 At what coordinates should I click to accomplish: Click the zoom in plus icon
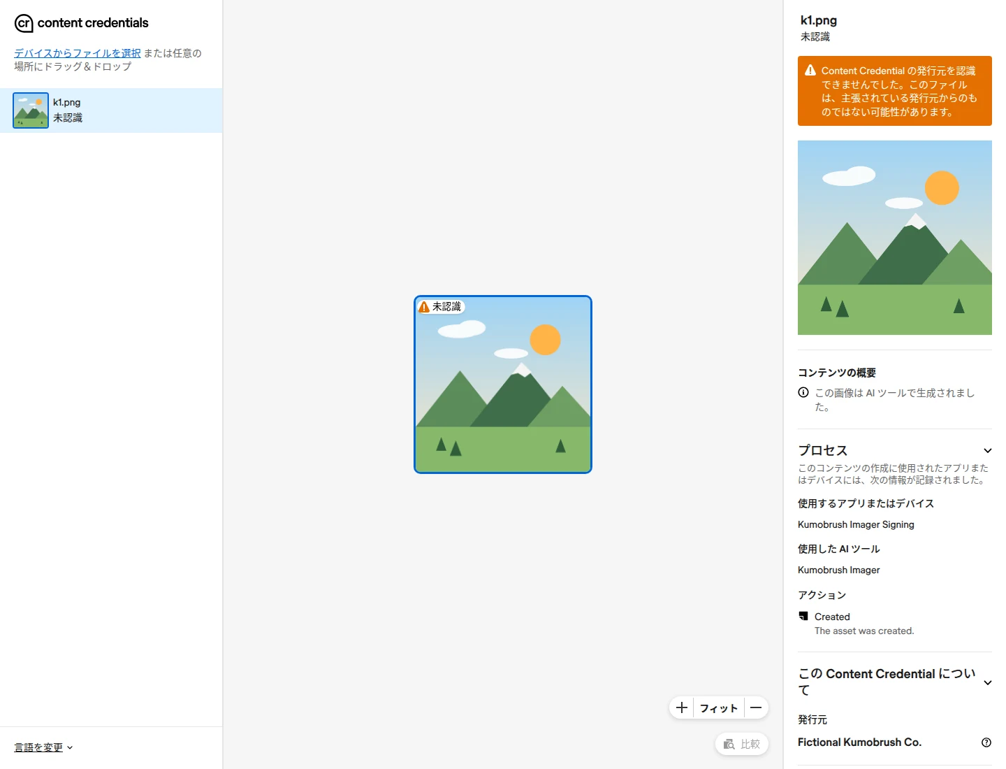coord(682,707)
